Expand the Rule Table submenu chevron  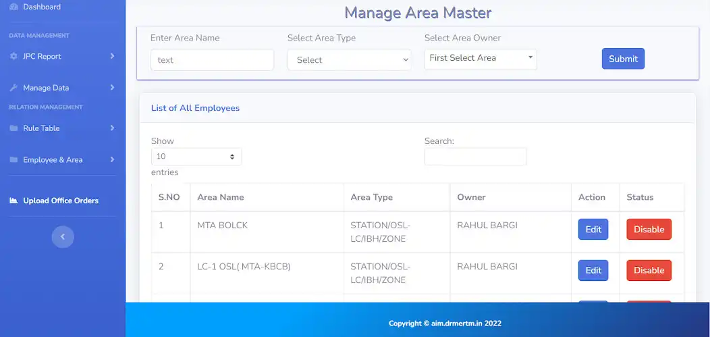[x=112, y=128]
